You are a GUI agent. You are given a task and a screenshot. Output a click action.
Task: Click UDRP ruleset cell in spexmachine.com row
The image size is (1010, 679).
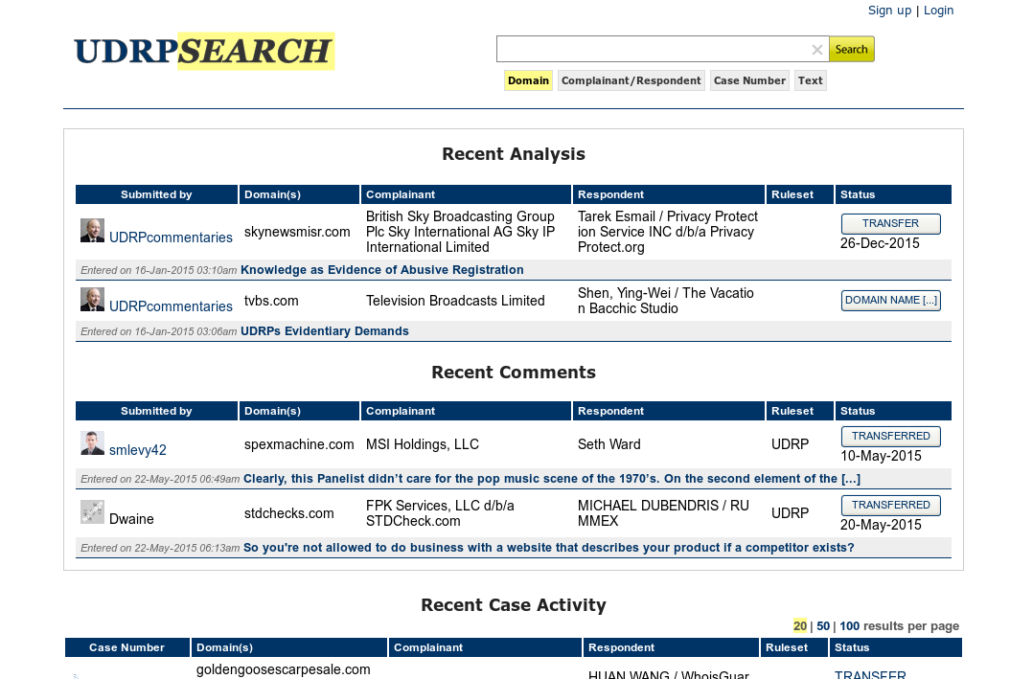coord(790,444)
